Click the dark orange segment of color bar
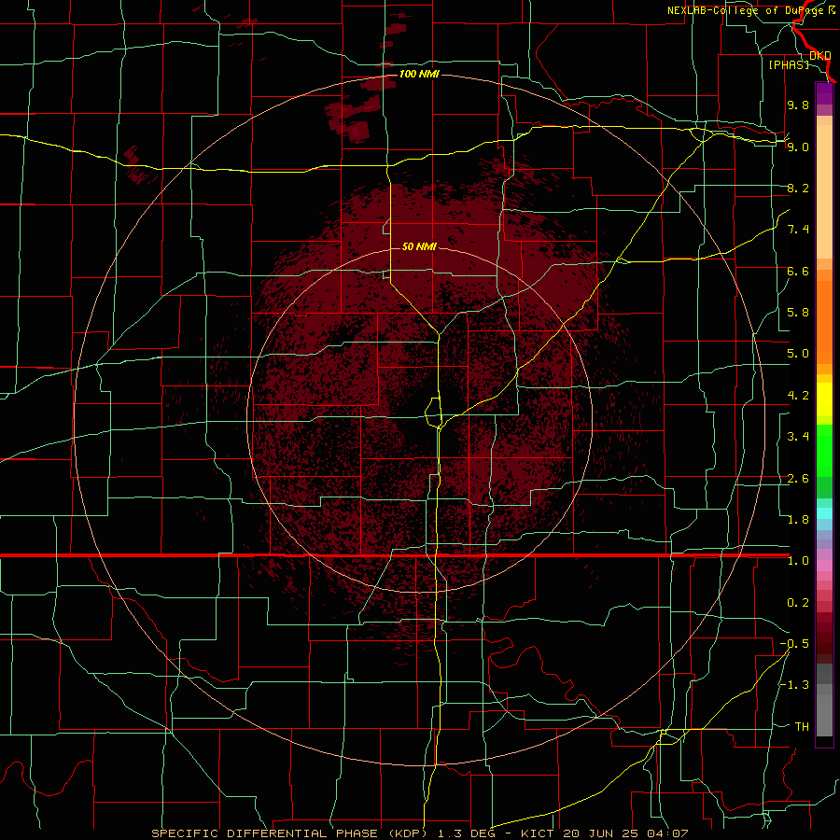 [824, 322]
